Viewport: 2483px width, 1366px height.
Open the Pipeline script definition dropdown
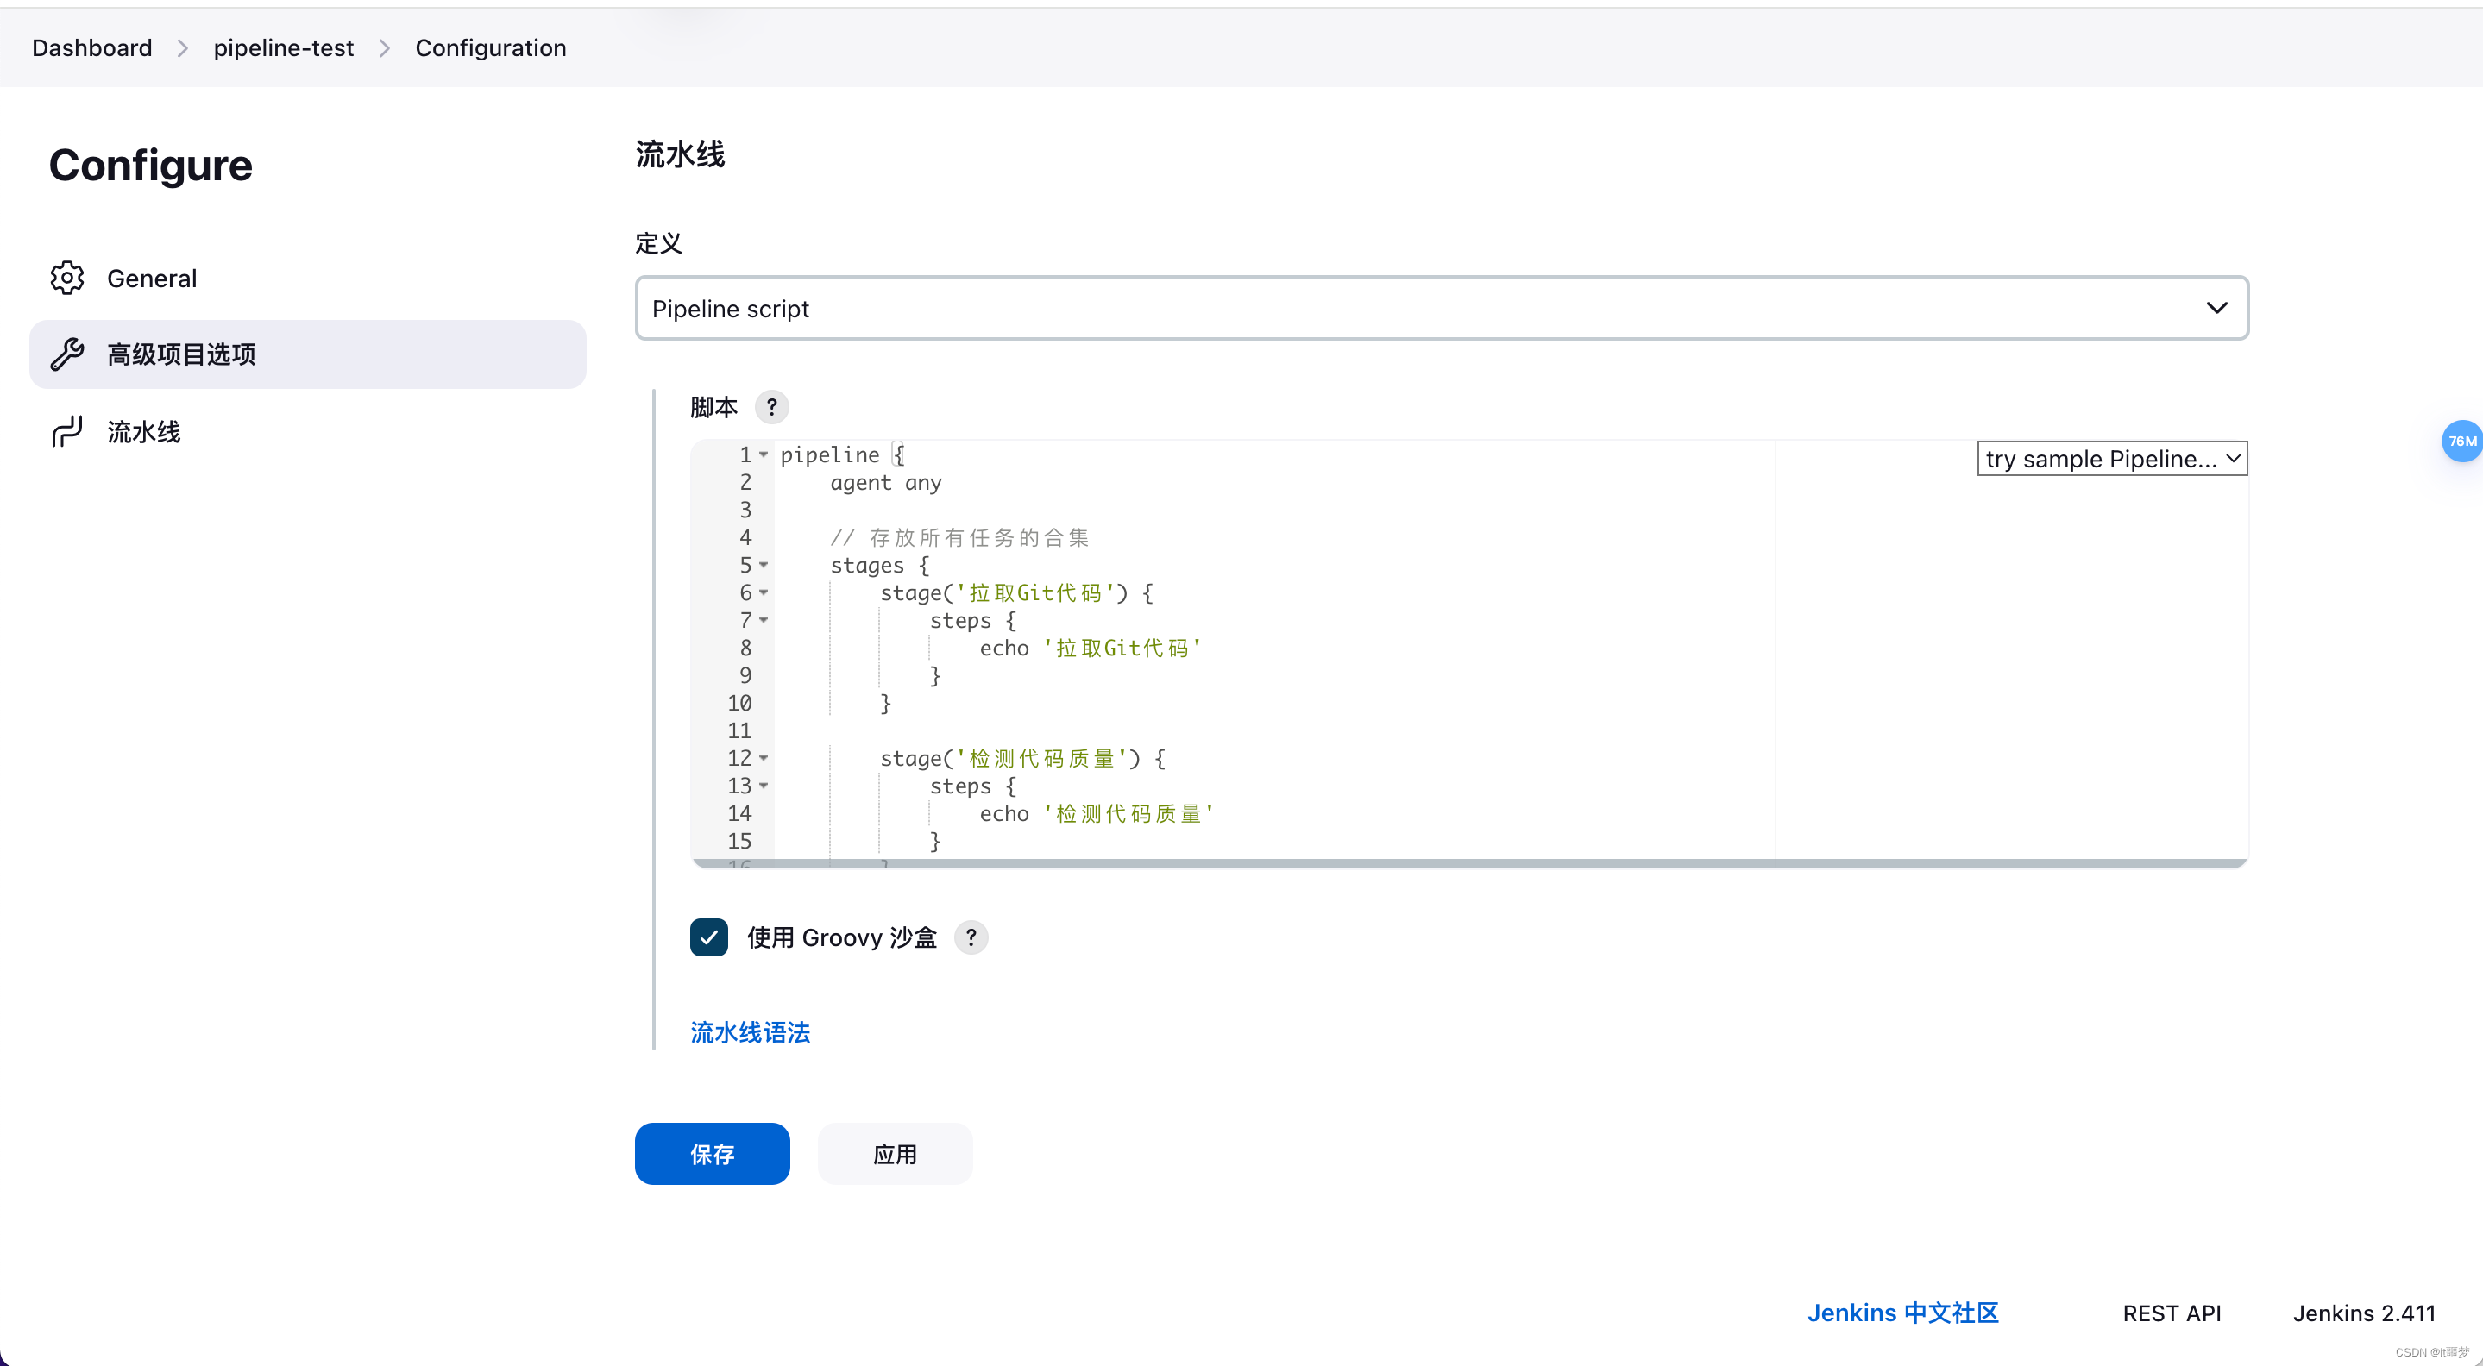[x=1441, y=308]
